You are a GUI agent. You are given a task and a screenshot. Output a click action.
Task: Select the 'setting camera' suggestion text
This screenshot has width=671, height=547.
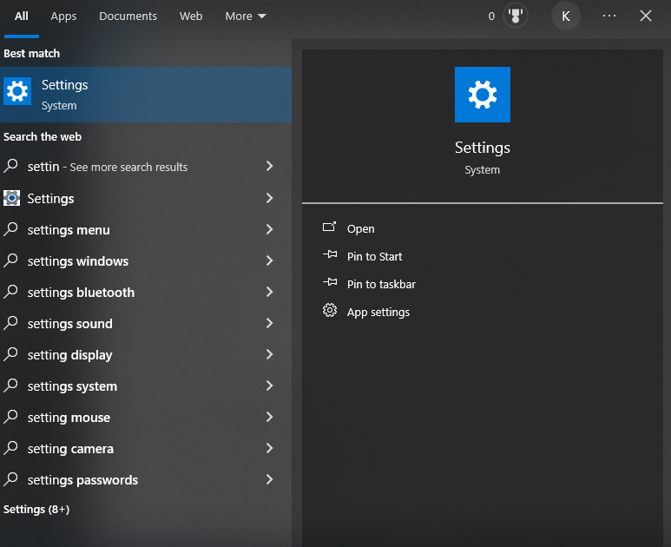click(70, 449)
